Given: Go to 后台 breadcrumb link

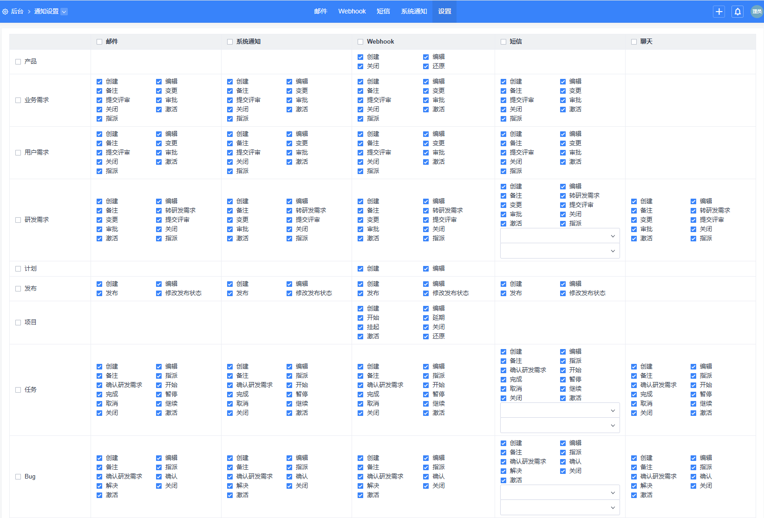Looking at the screenshot, I should (x=17, y=12).
